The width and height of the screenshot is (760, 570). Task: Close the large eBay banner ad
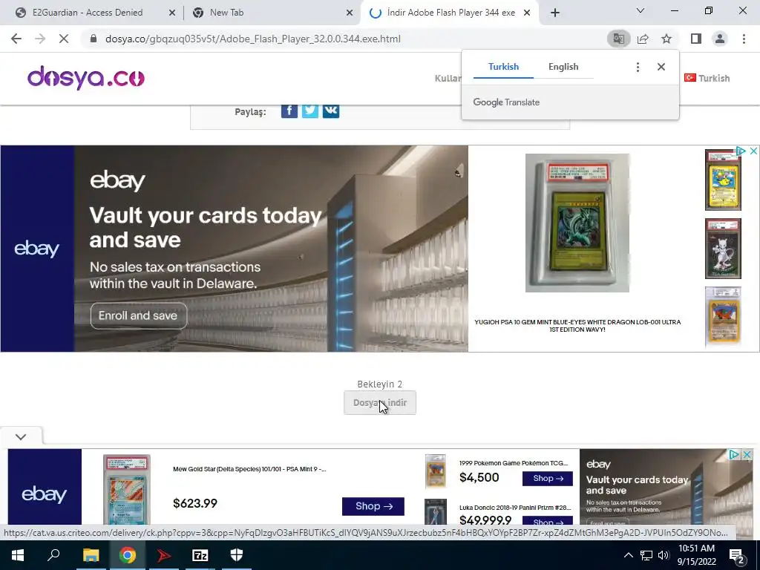[753, 151]
